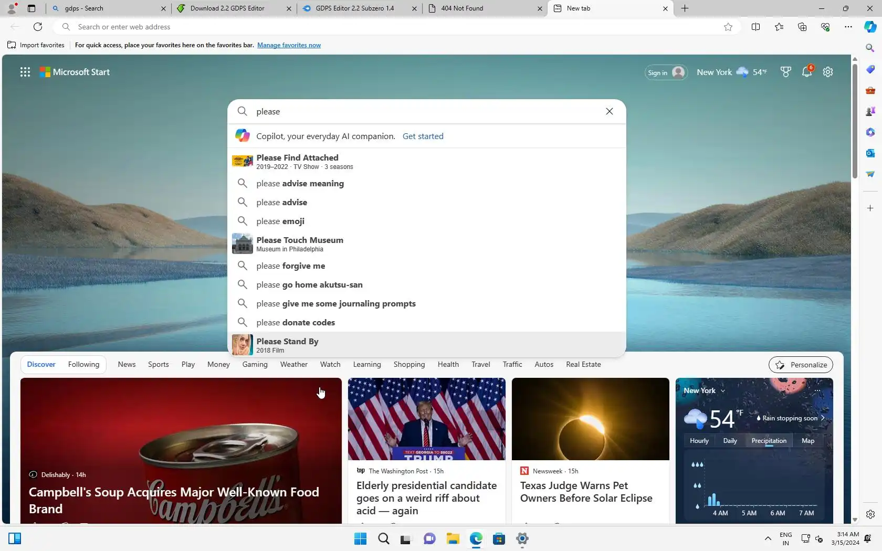Open New York weather in header
Image resolution: width=882 pixels, height=551 pixels.
[x=731, y=72]
